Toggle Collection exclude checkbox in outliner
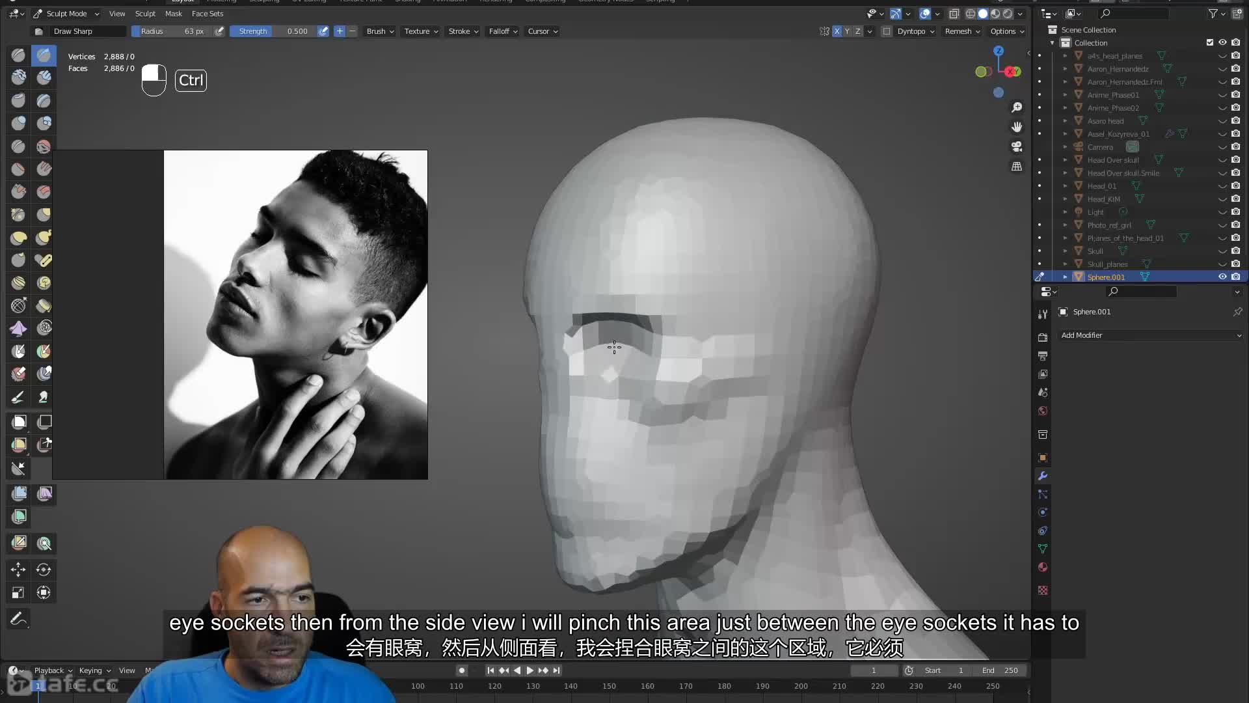1249x703 pixels. click(x=1210, y=42)
